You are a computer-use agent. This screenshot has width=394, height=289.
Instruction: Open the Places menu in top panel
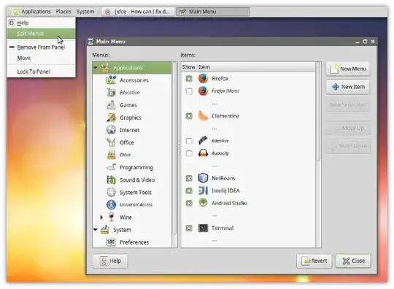click(x=63, y=12)
